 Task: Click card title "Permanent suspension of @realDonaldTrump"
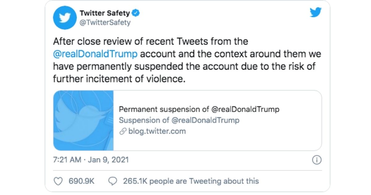click(199, 109)
